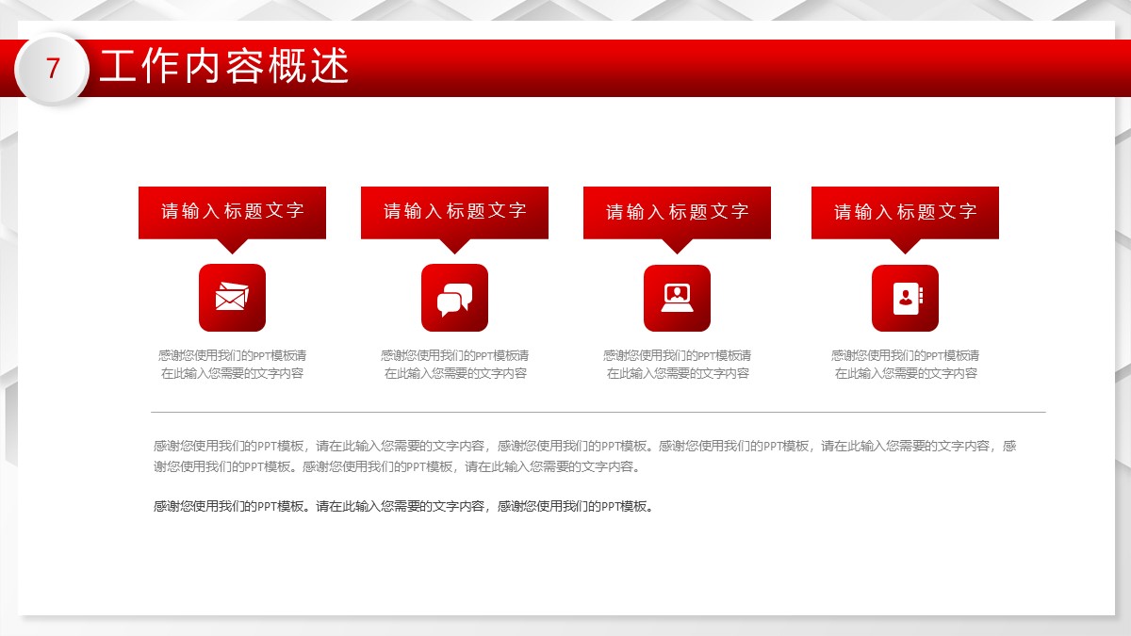Select the horizontal gray divider line
The image size is (1131, 636).
pos(598,412)
